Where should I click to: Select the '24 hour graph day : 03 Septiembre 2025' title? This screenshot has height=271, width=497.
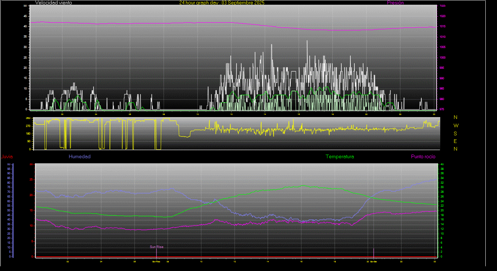(222, 3)
